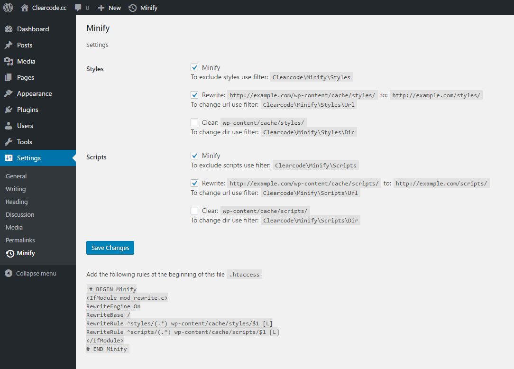The height and width of the screenshot is (369, 514).
Task: Click the Clearcode.cc site name
Action: tap(49, 8)
